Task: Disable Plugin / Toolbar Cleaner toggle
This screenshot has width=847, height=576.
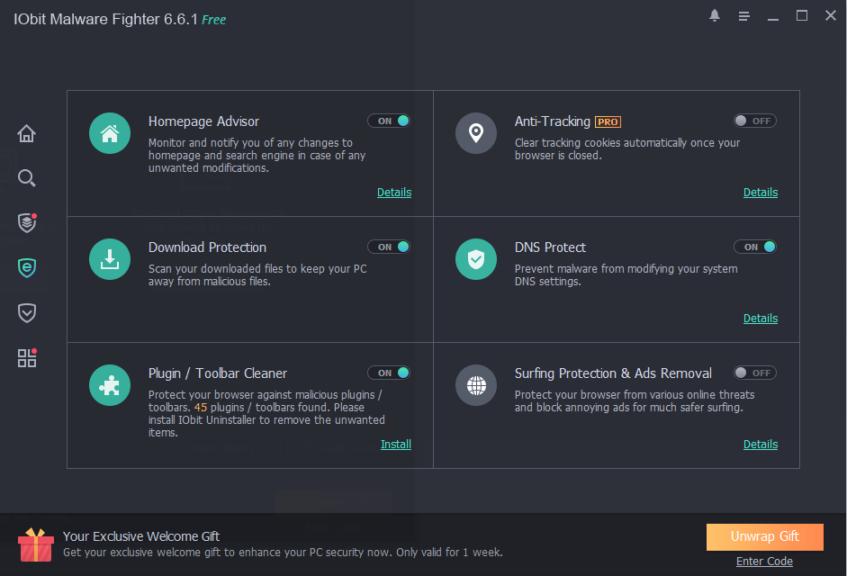Action: [x=389, y=373]
